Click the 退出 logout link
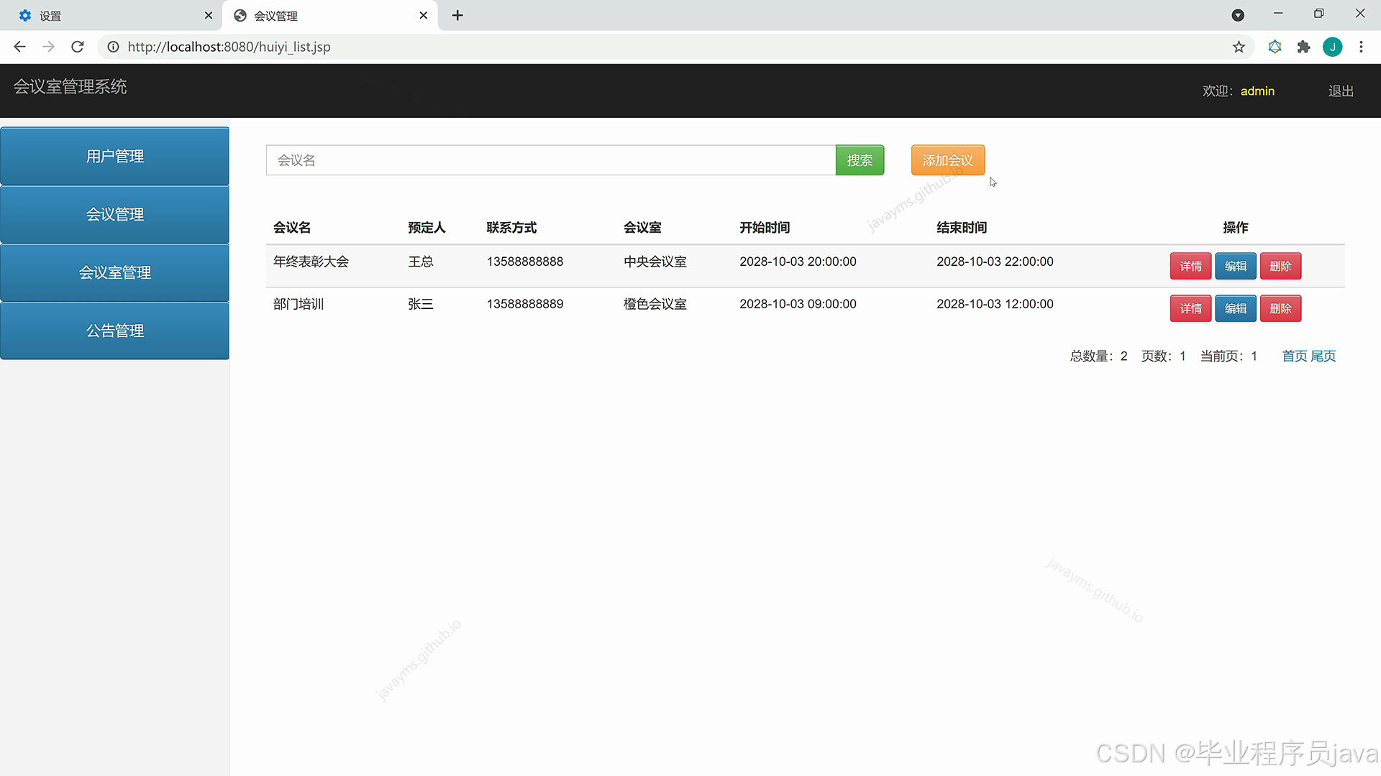 tap(1341, 91)
